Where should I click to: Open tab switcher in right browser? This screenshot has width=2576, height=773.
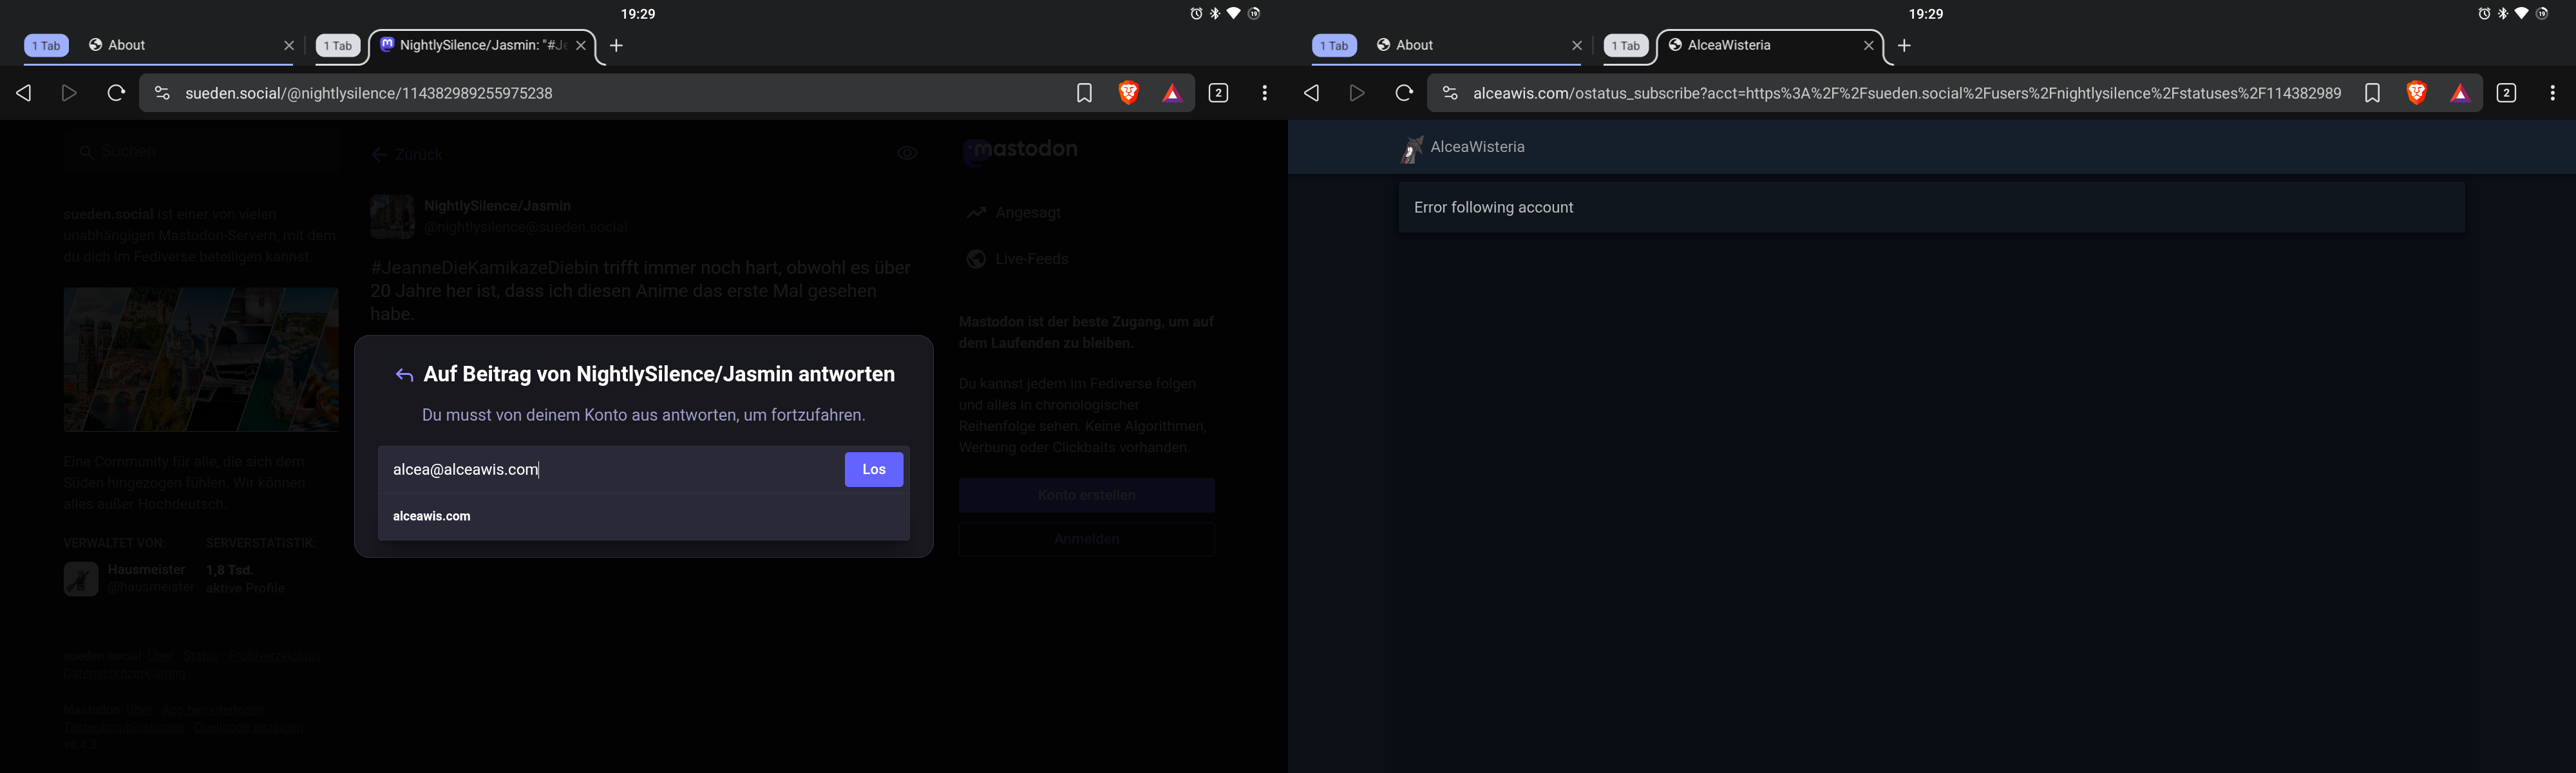(x=2506, y=93)
